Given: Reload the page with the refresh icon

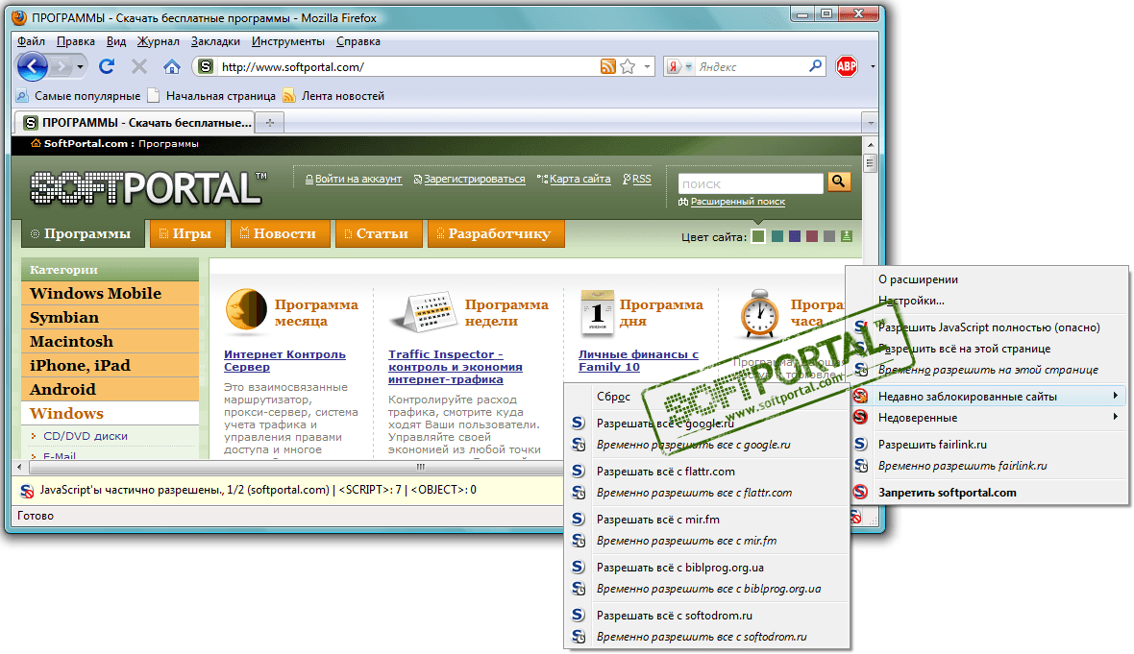Looking at the screenshot, I should click(107, 66).
